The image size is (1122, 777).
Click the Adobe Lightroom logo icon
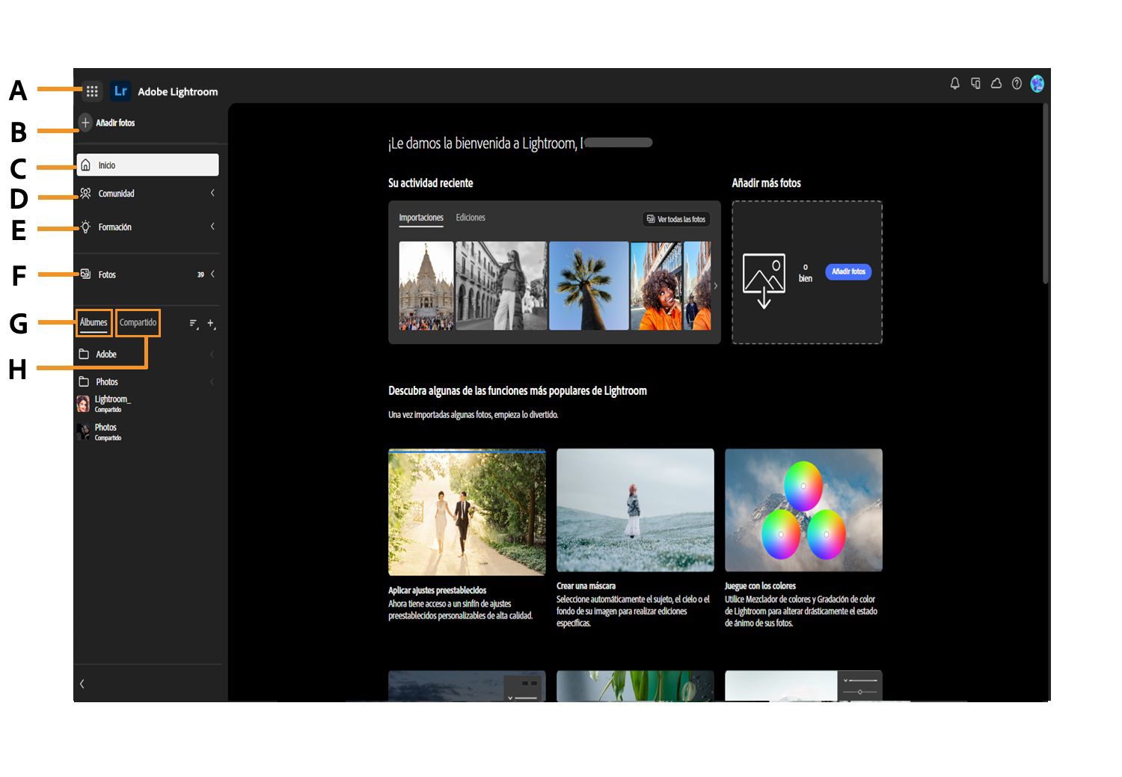[x=120, y=90]
